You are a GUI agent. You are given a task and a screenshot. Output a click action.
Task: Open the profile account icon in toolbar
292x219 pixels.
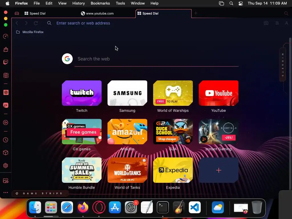pyautogui.click(x=286, y=23)
